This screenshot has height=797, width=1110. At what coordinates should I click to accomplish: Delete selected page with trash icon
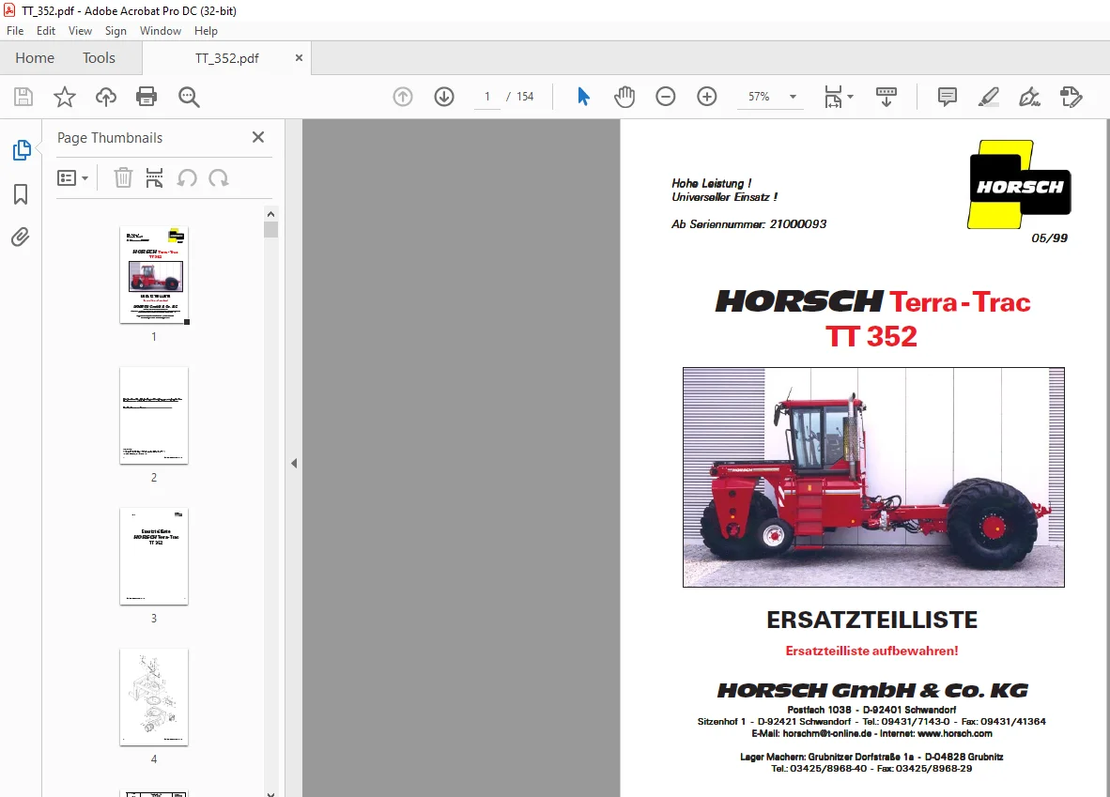pyautogui.click(x=123, y=177)
